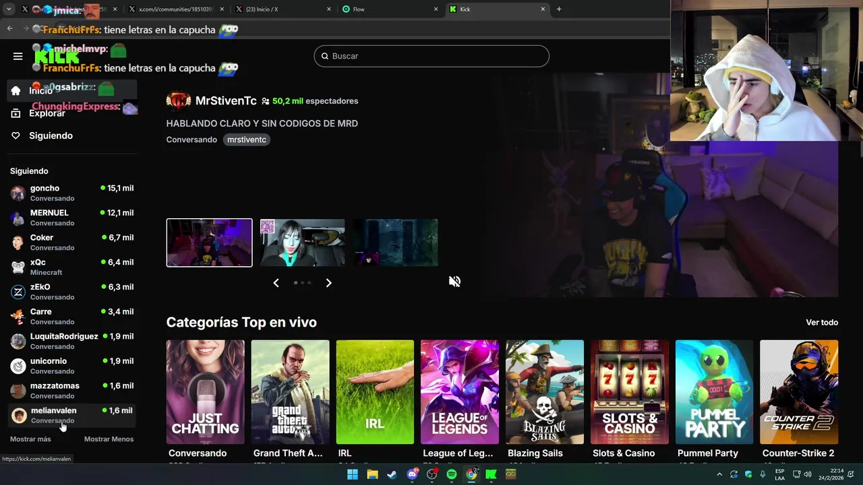This screenshot has height=485, width=863.
Task: Open Windows Security tray icon
Action: (748, 474)
